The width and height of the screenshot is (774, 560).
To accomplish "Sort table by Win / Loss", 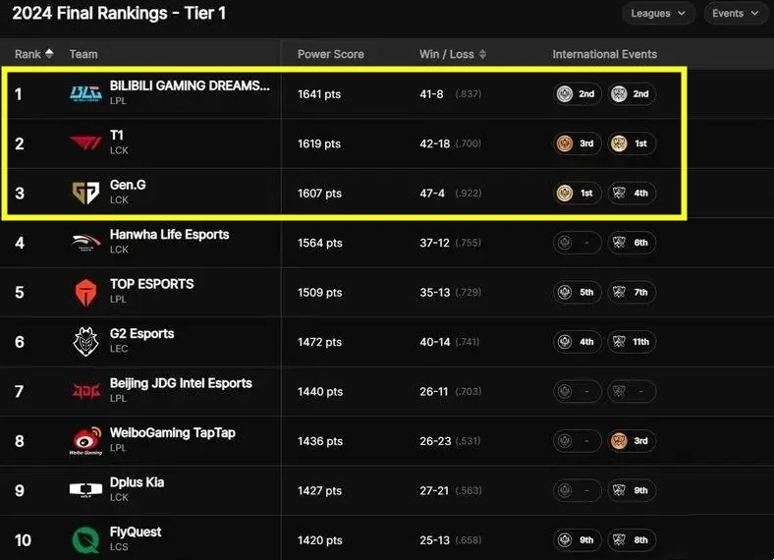I will pos(453,54).
